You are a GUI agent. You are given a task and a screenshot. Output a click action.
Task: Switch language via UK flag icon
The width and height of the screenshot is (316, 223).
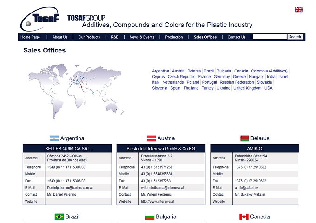[x=299, y=9]
